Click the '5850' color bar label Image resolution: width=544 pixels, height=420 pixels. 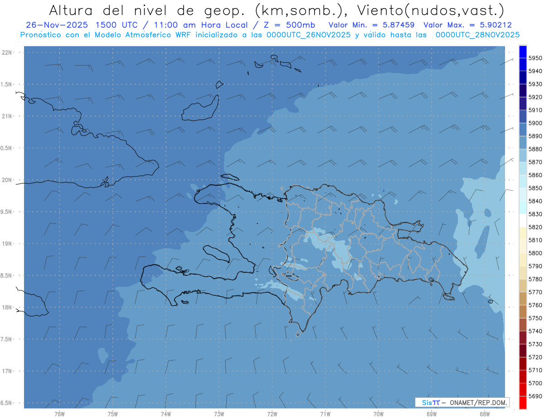tap(535, 188)
